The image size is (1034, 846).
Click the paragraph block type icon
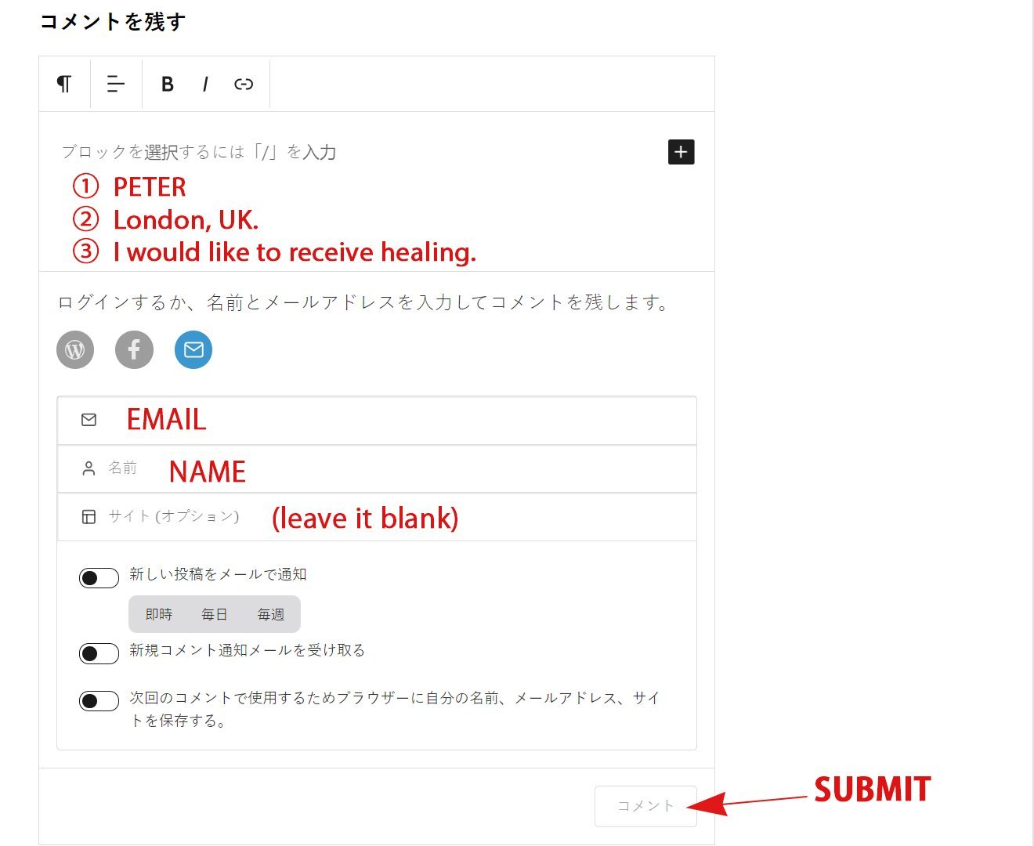click(x=64, y=84)
